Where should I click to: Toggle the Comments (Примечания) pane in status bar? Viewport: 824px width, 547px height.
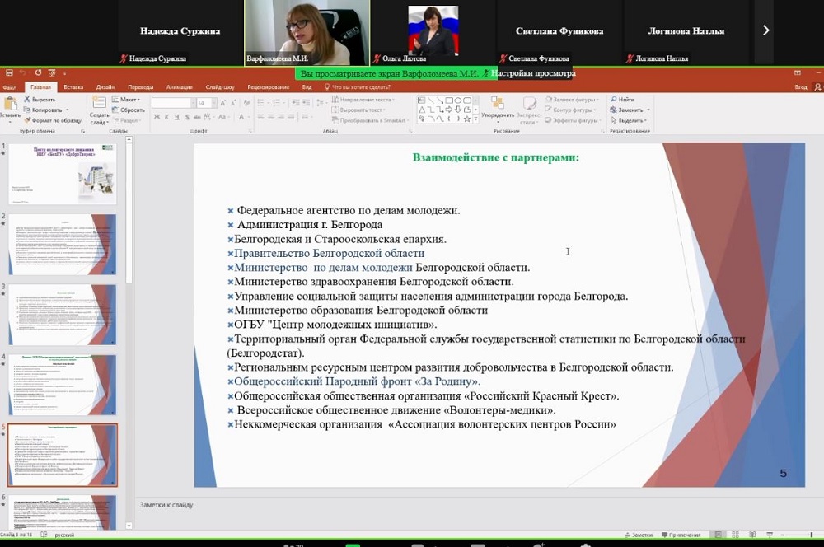pyautogui.click(x=680, y=534)
